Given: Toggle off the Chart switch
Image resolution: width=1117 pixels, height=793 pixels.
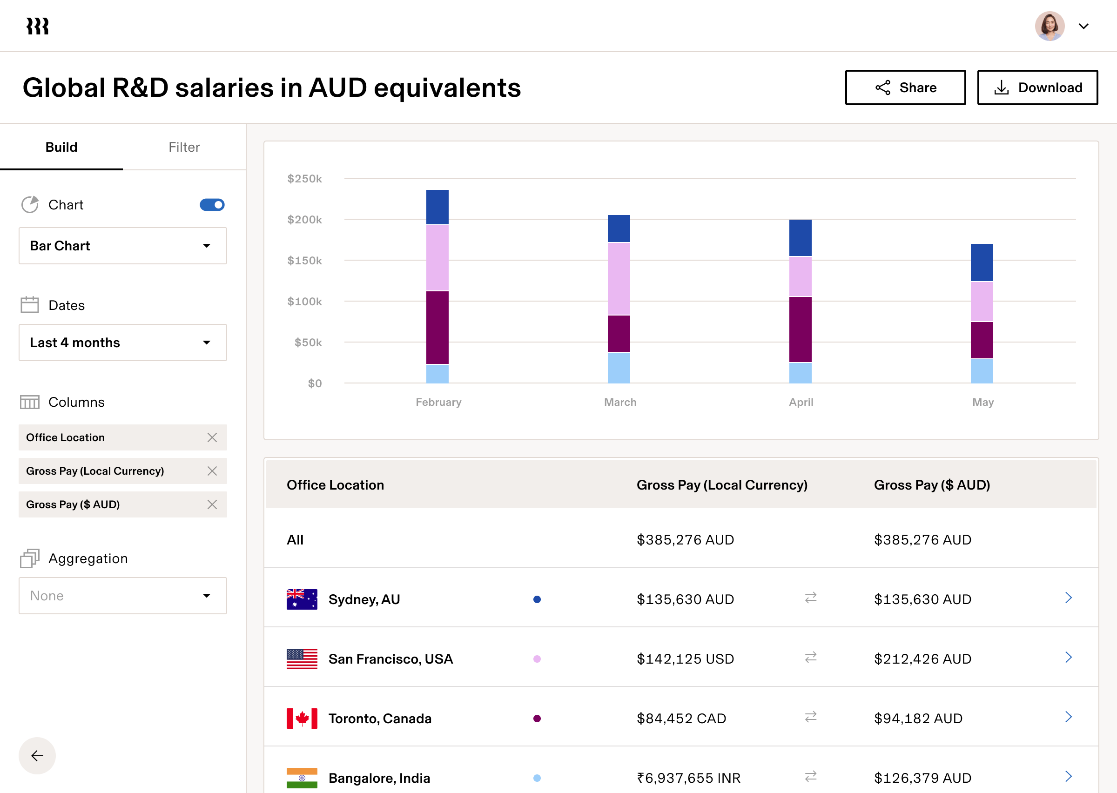Looking at the screenshot, I should [211, 205].
